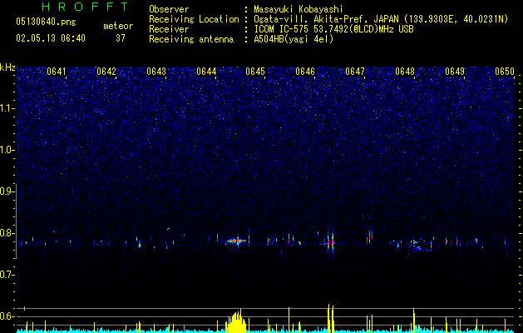
Task: Select the filename 05130640.png
Action: [x=46, y=22]
